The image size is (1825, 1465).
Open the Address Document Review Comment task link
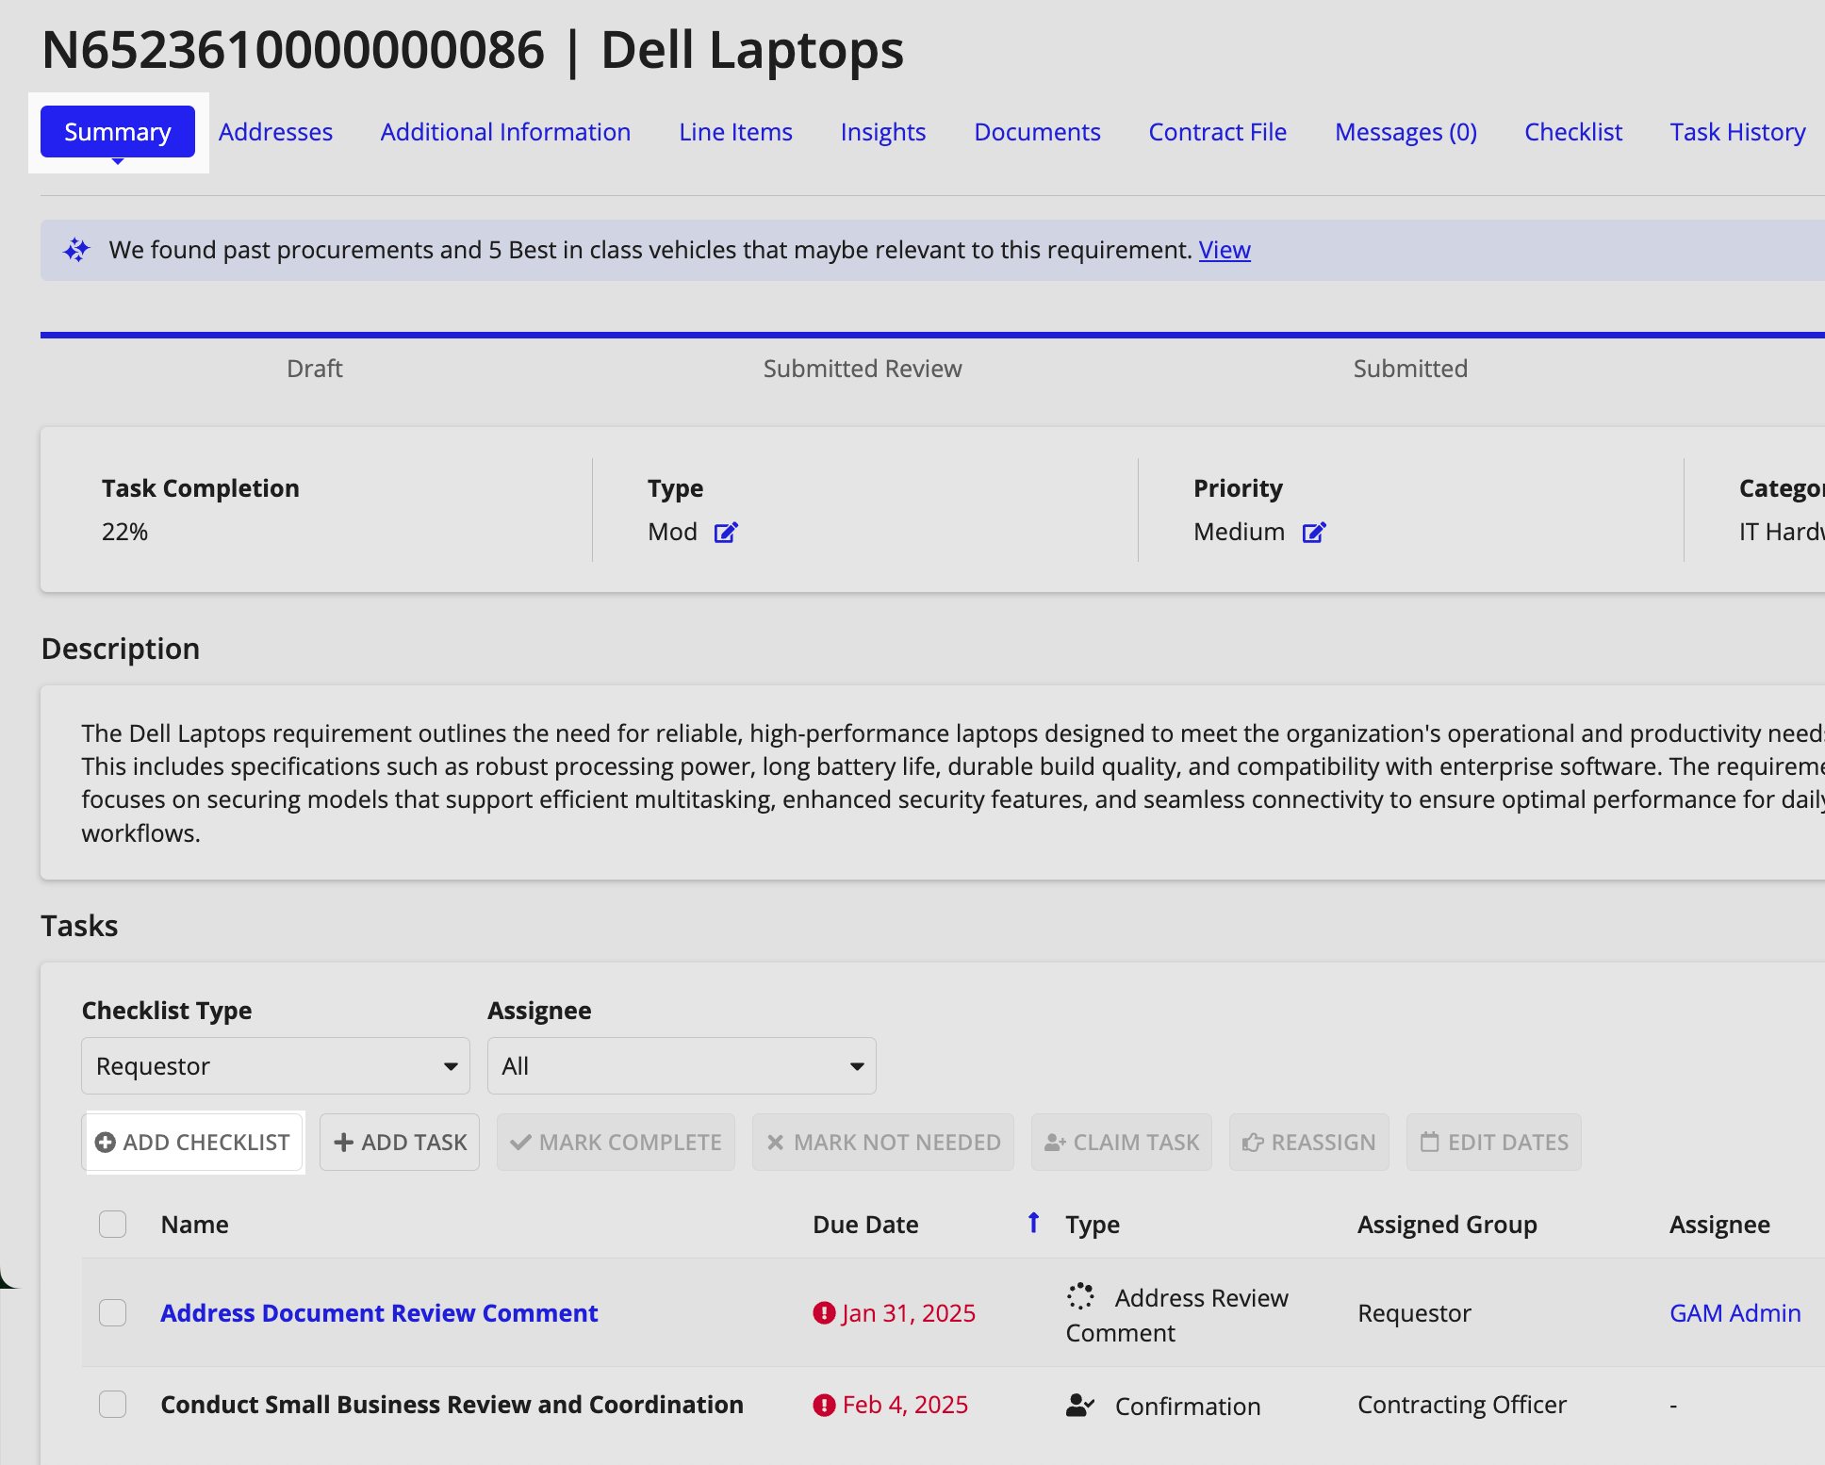pos(379,1312)
